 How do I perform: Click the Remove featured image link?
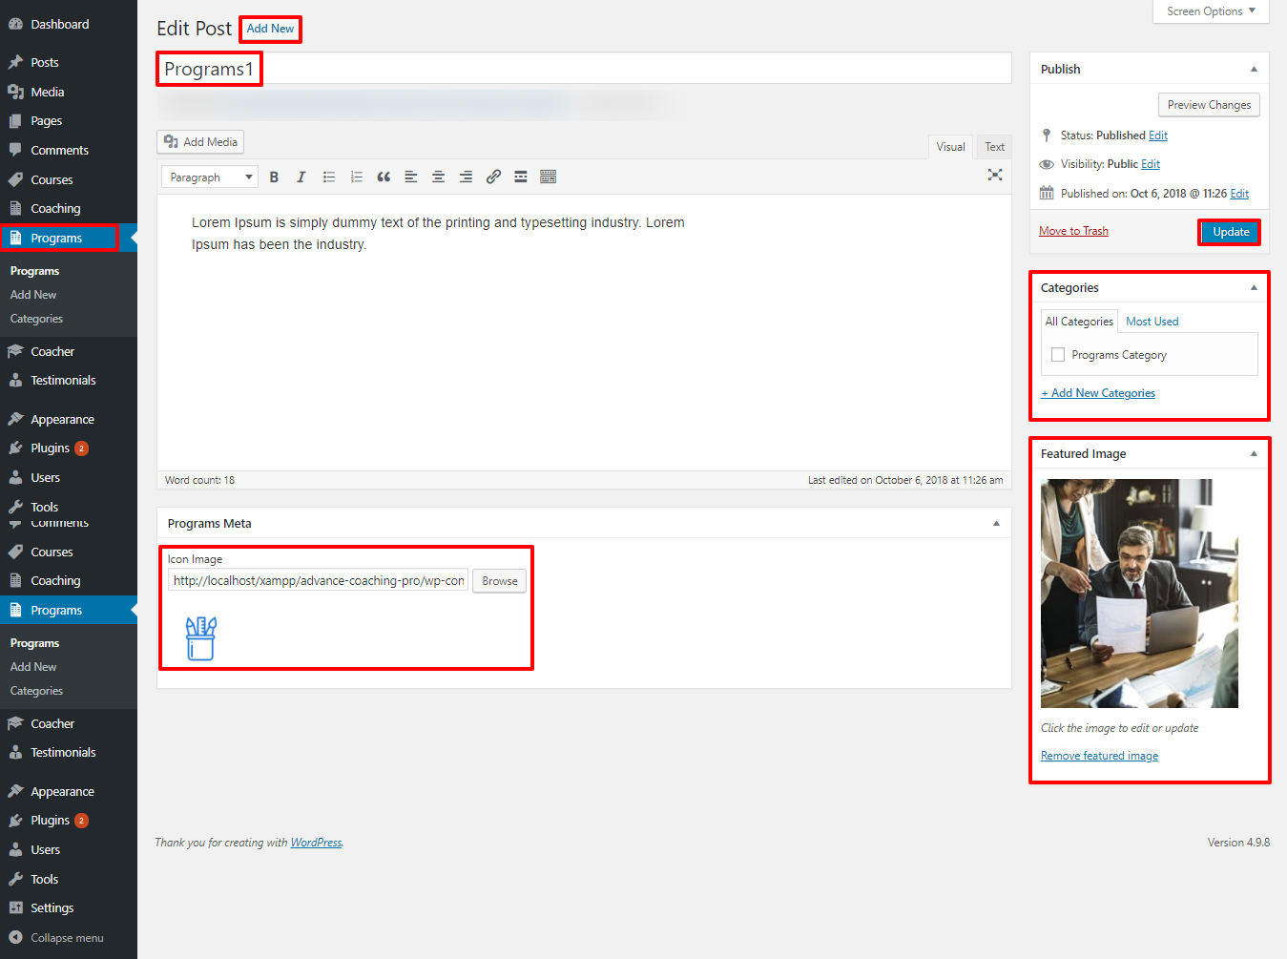tap(1099, 756)
